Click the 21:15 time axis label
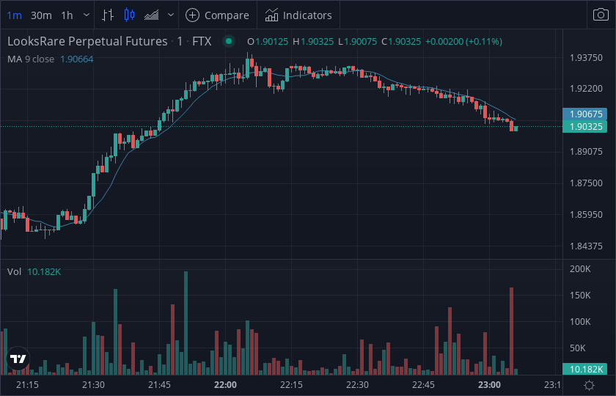This screenshot has width=616, height=396. point(28,385)
